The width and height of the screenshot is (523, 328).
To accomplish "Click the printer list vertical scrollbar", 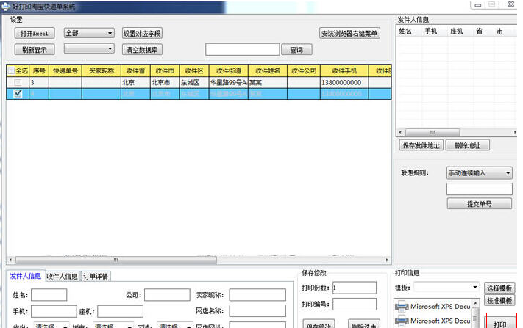I will 475,313.
